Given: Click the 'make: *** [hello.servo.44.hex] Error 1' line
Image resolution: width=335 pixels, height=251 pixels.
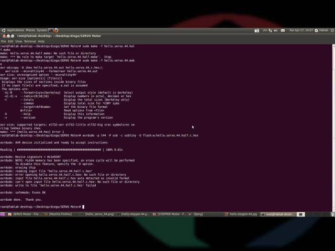Looking at the screenshot, I should [x=32, y=132].
